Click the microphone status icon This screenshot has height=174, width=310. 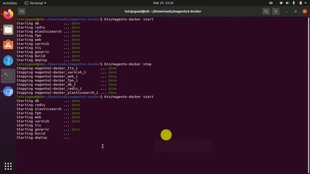pos(294,3)
